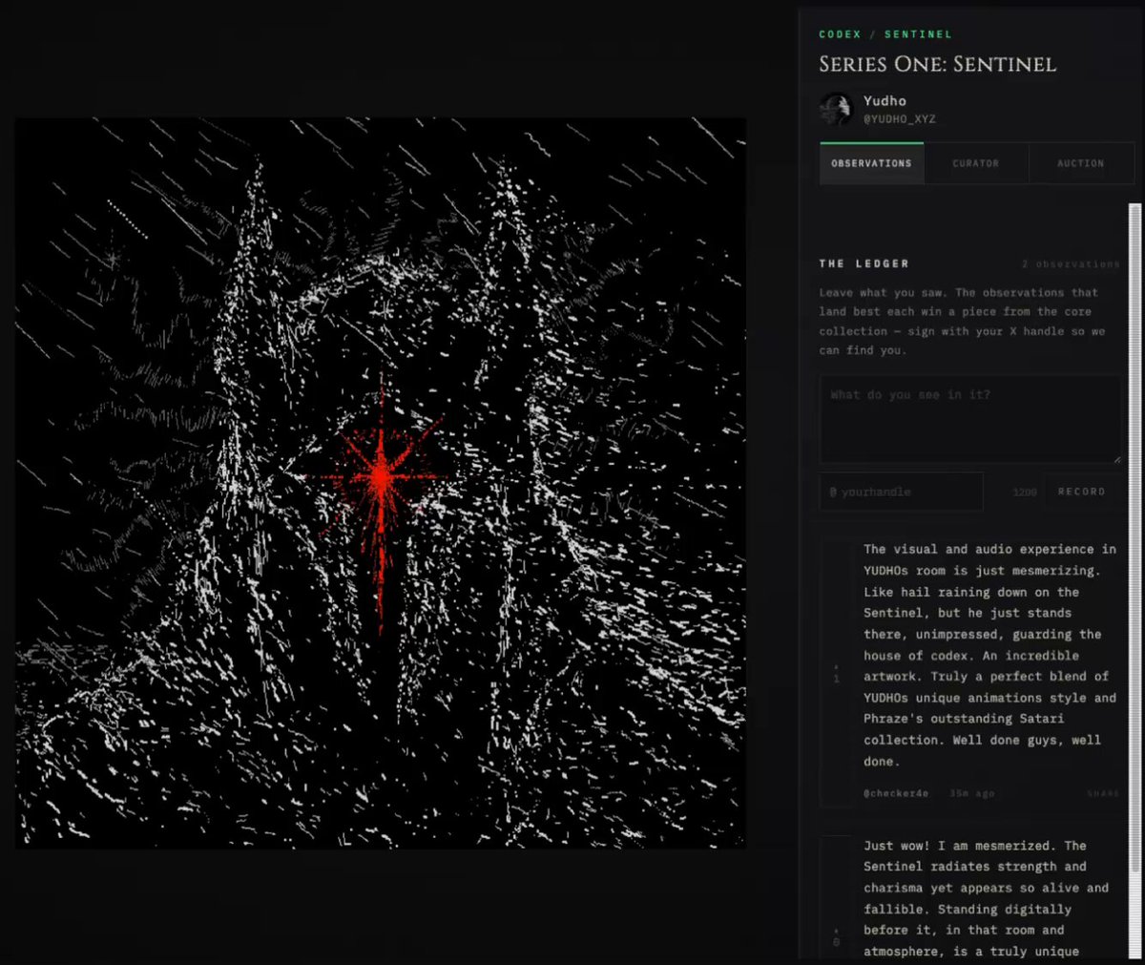Open the @YUDHO_XYZ handle link
1145x965 pixels.
click(900, 119)
